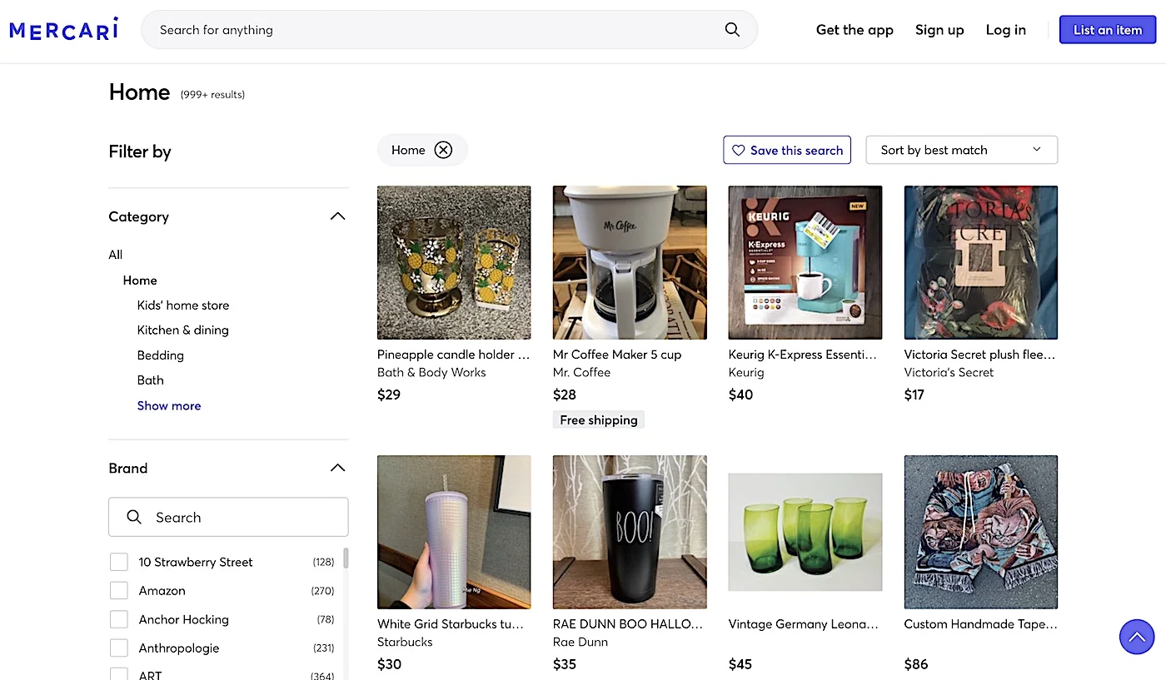1166x680 pixels.
Task: Focus the Brand search field
Action: [228, 517]
